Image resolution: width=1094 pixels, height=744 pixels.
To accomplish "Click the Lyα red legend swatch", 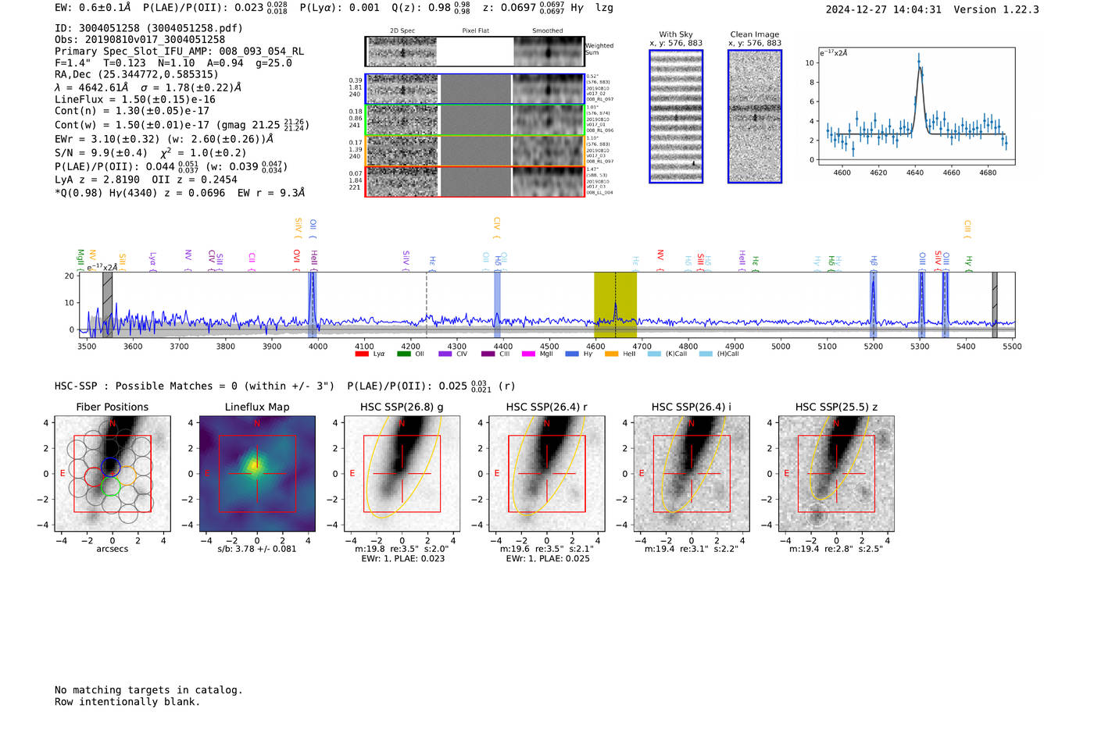I will [x=362, y=354].
